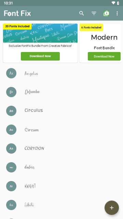Select the dulcis font entry
The height and width of the screenshot is (219, 123).
click(x=61, y=167)
